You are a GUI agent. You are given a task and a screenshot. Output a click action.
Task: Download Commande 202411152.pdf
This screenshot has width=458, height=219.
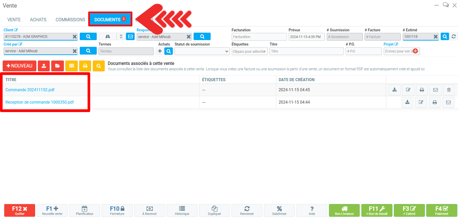(x=394, y=90)
